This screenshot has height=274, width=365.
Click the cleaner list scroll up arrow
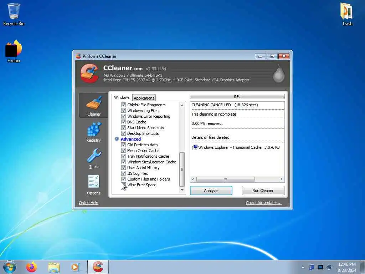click(x=182, y=105)
